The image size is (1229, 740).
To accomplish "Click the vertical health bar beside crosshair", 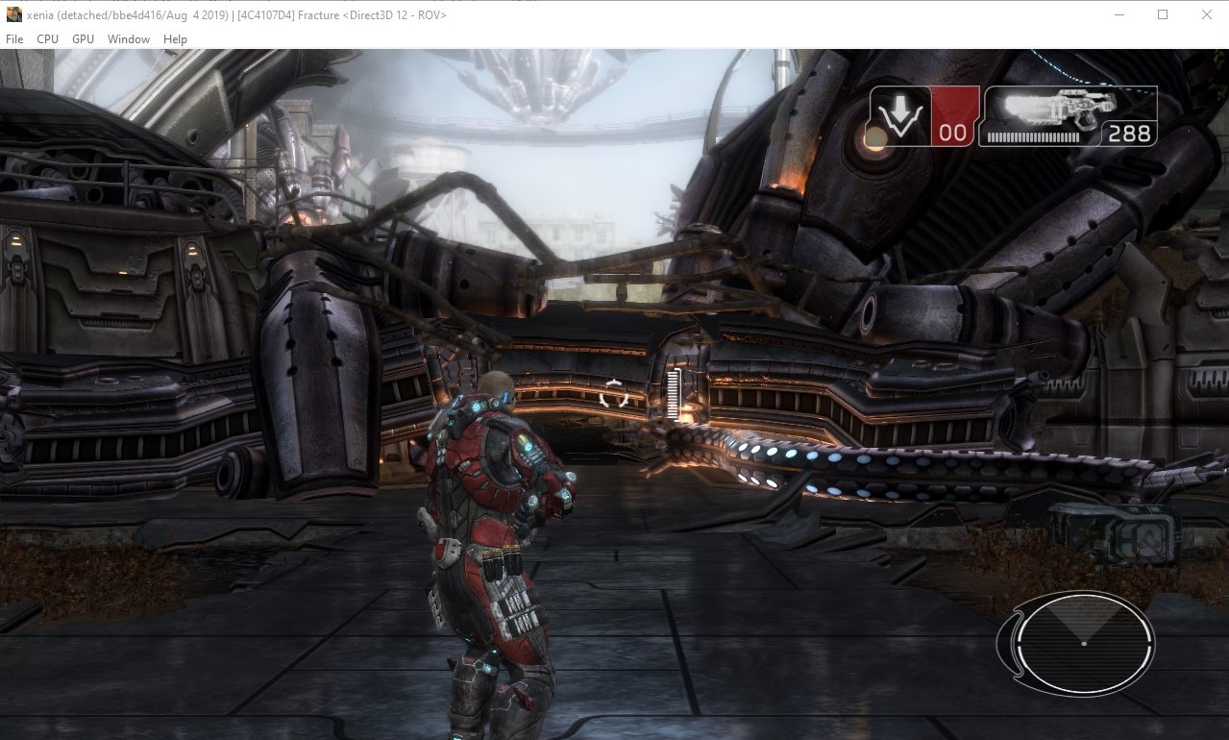I will [674, 394].
